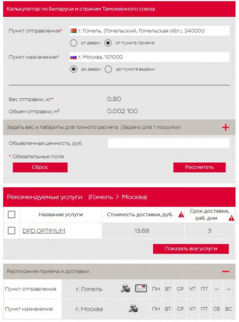This screenshot has width=239, height=322.
Task: Expand weight and dimensions section with plus icon
Action: coord(226,127)
